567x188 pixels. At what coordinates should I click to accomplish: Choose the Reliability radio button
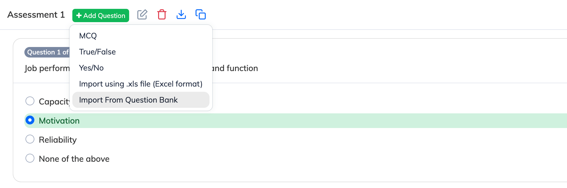click(30, 139)
